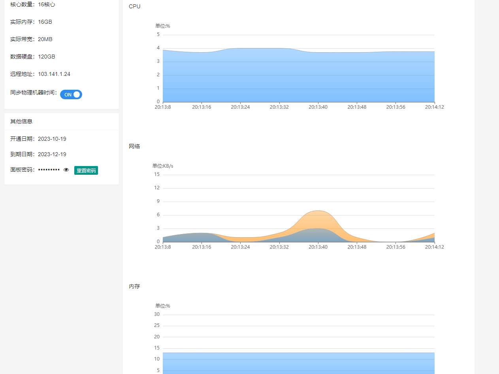Screen dimensions: 499x374
Task: Click the CPU chart title
Action: [134, 7]
